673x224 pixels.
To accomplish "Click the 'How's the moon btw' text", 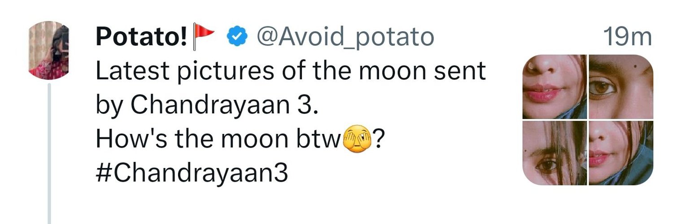I will tap(218, 139).
